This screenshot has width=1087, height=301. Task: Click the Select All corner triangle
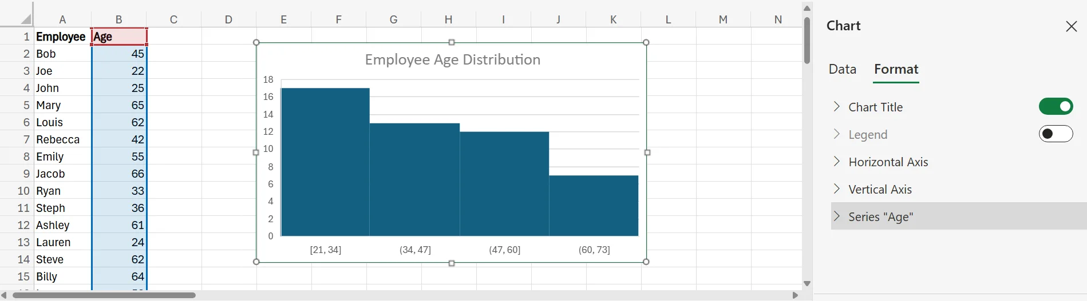[26, 19]
